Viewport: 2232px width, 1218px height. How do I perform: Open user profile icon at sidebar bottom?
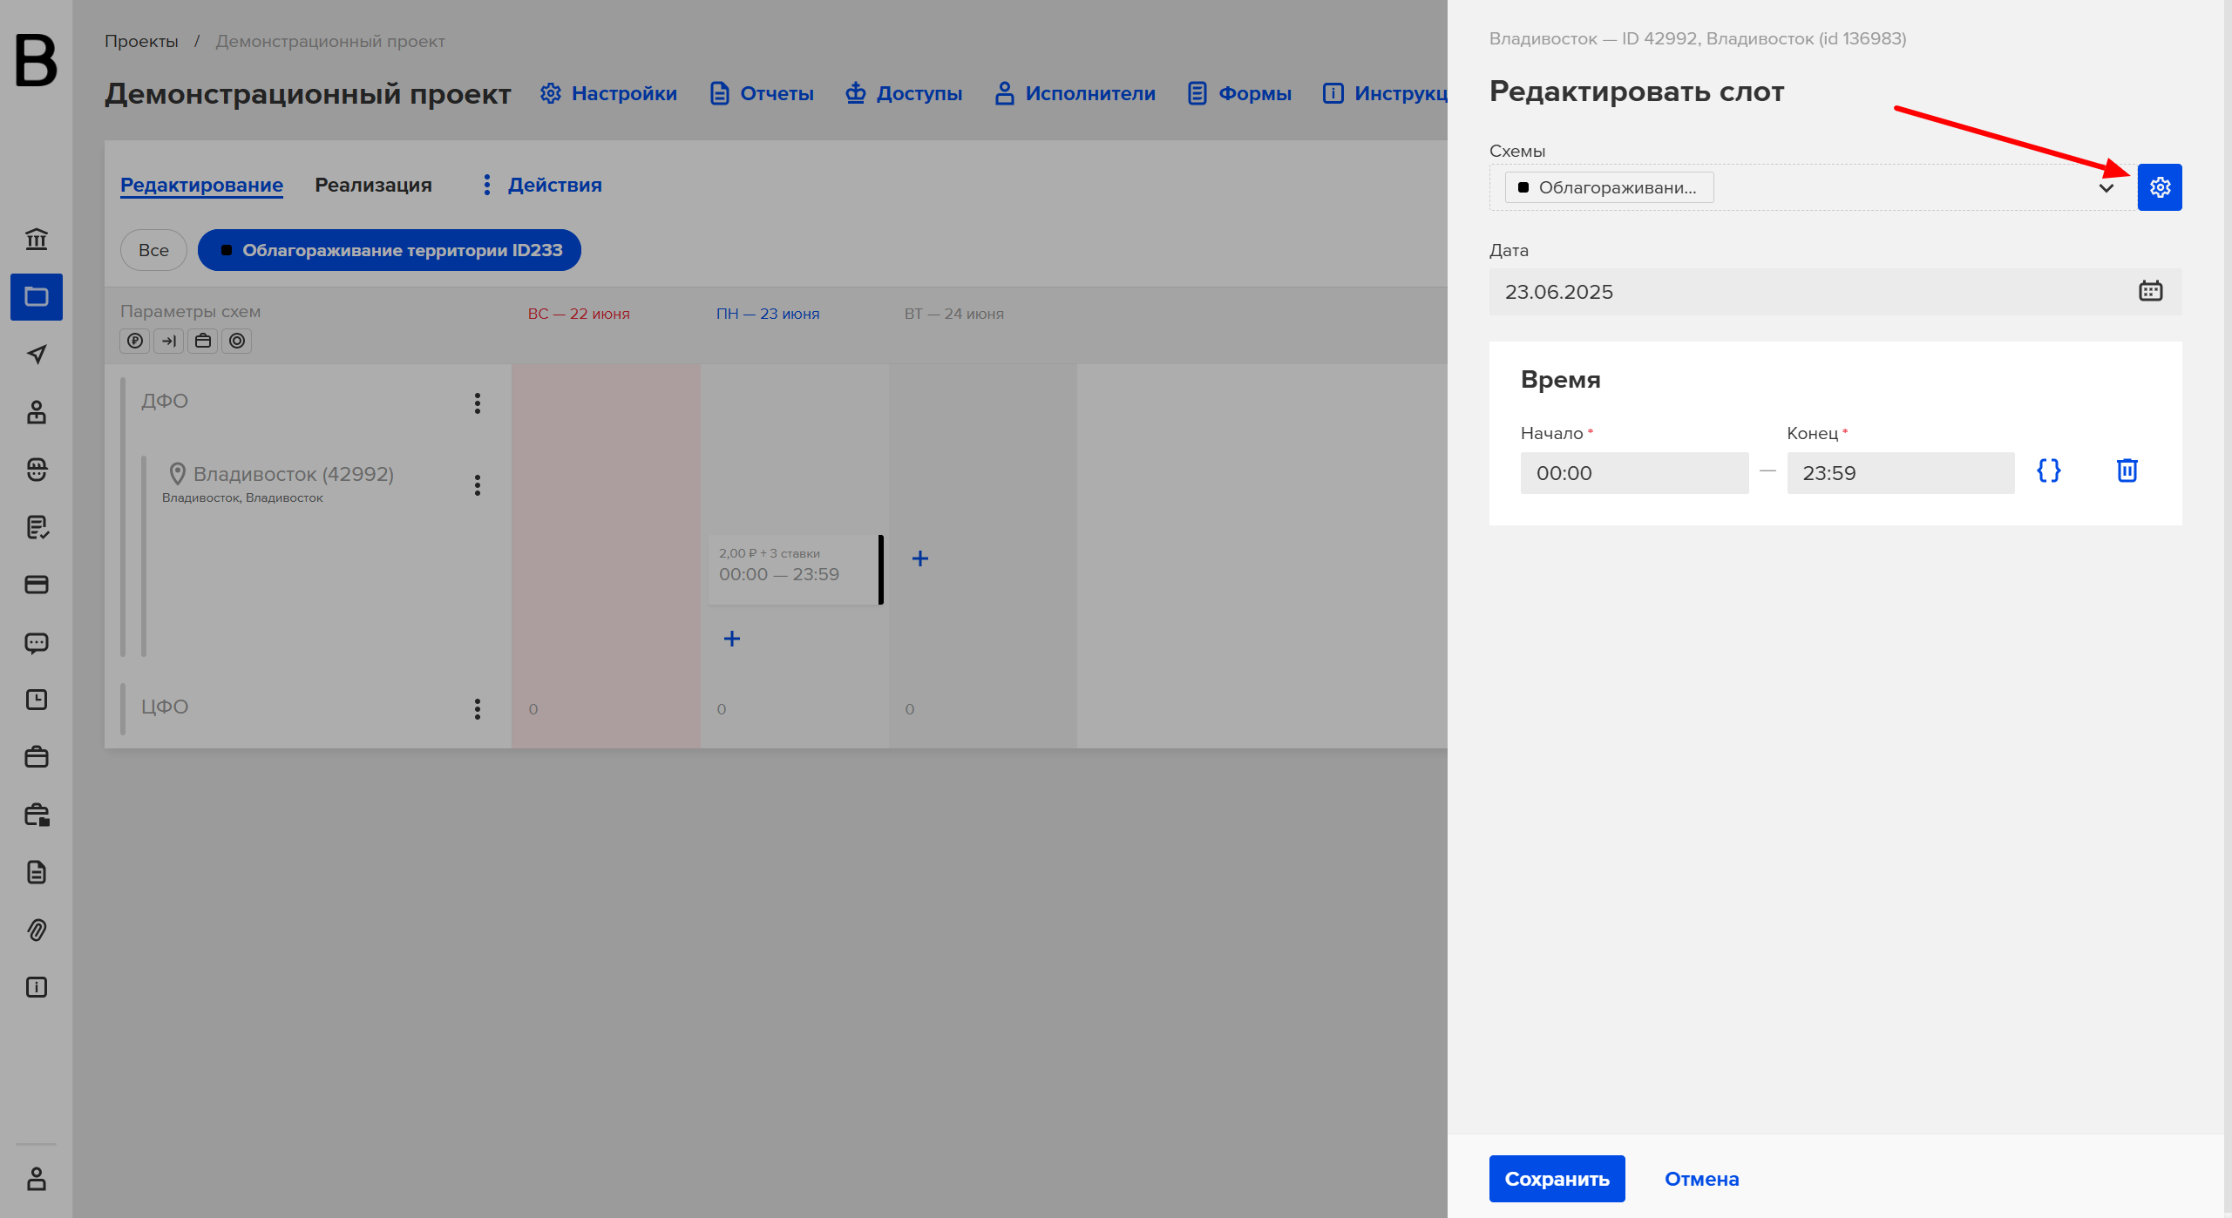pos(37,1179)
